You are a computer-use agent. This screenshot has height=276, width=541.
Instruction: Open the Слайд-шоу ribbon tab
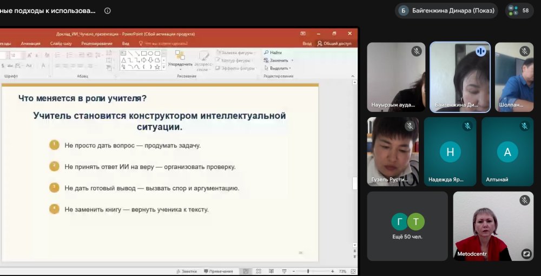point(61,43)
